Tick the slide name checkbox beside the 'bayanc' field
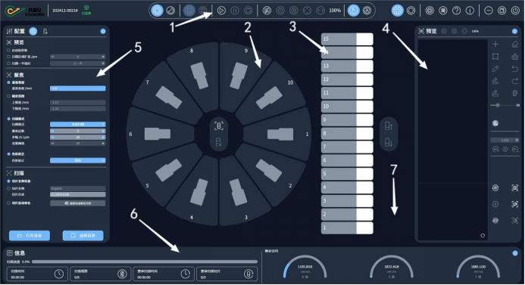 pos(8,188)
